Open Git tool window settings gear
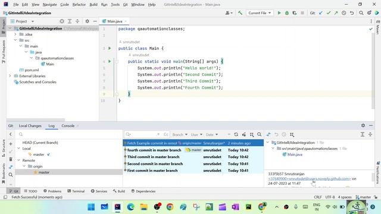 point(363,125)
